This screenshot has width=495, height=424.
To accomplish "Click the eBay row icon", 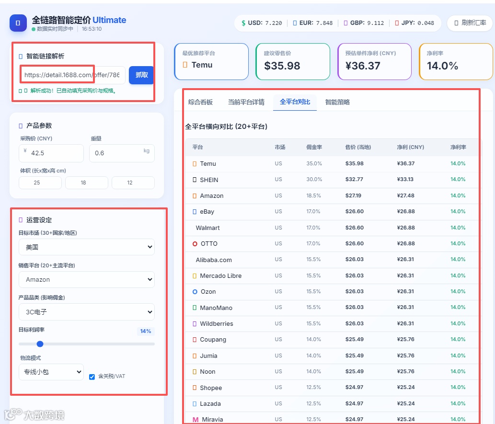I will click(195, 212).
